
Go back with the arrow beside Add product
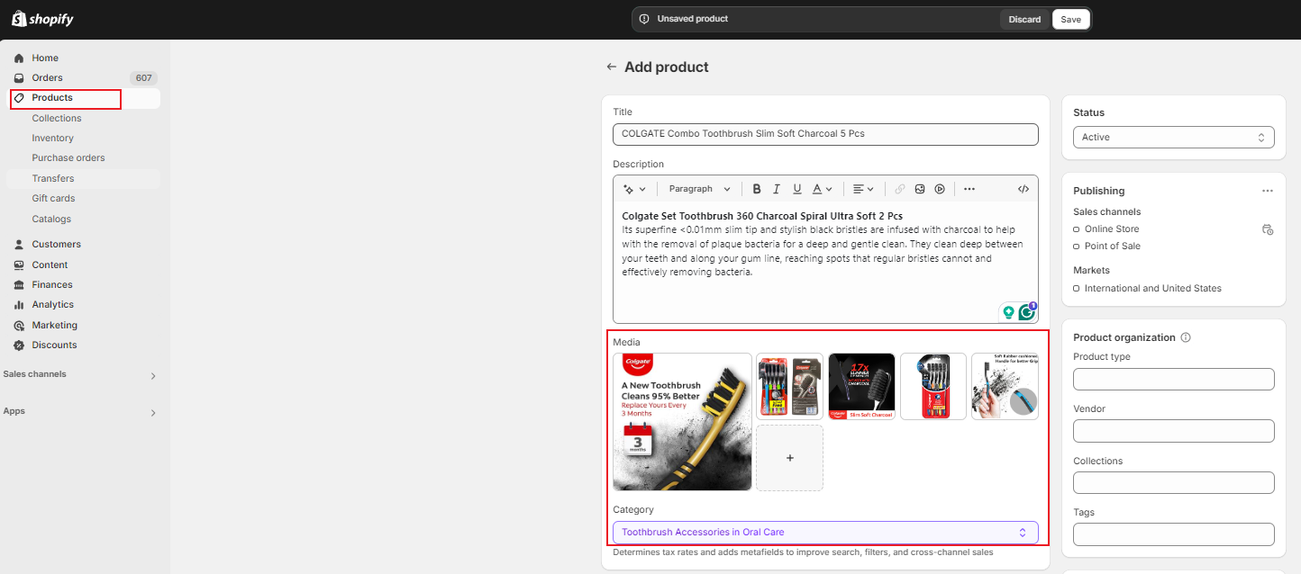(x=612, y=67)
